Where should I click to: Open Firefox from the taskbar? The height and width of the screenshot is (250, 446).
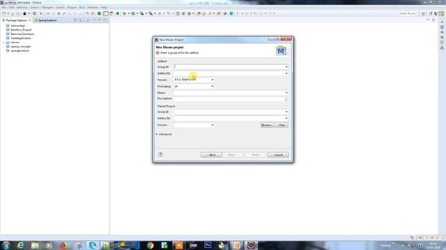[x=63, y=245]
